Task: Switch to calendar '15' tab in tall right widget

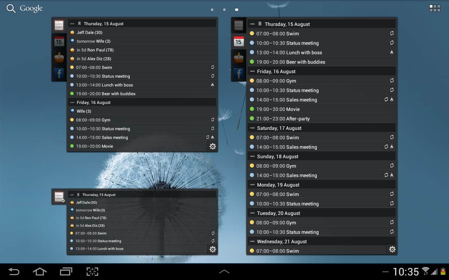Action: 239,41
